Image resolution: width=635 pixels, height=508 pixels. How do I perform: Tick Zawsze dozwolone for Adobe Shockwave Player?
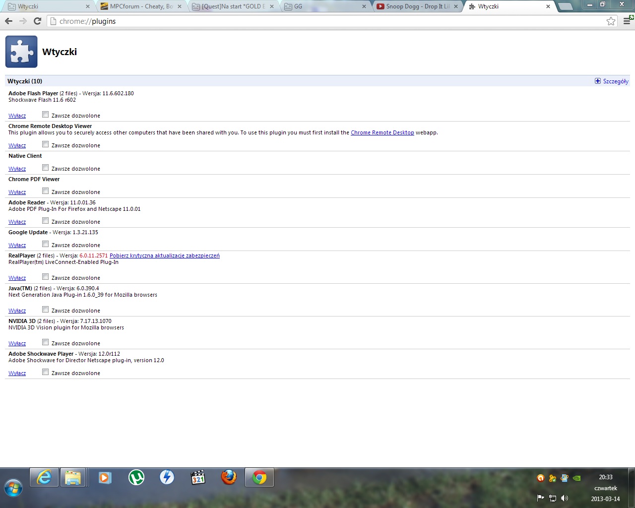[45, 372]
